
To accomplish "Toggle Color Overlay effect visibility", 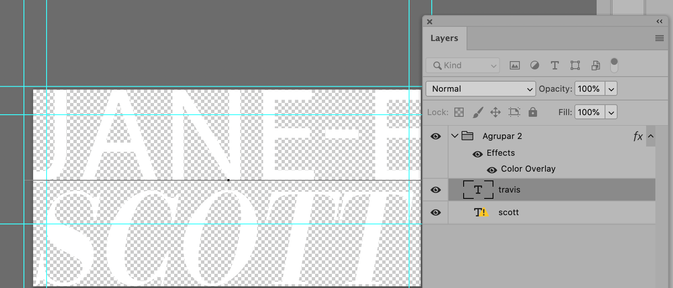I will click(x=492, y=170).
